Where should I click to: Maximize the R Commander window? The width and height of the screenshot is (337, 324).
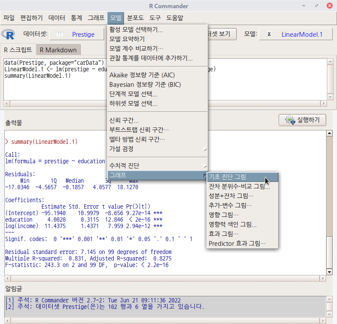[317, 6]
